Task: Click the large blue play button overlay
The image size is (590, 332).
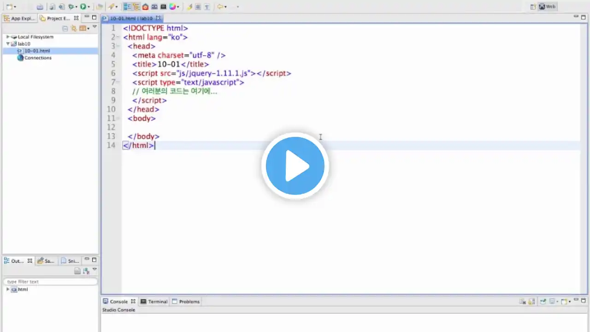Action: [x=295, y=166]
